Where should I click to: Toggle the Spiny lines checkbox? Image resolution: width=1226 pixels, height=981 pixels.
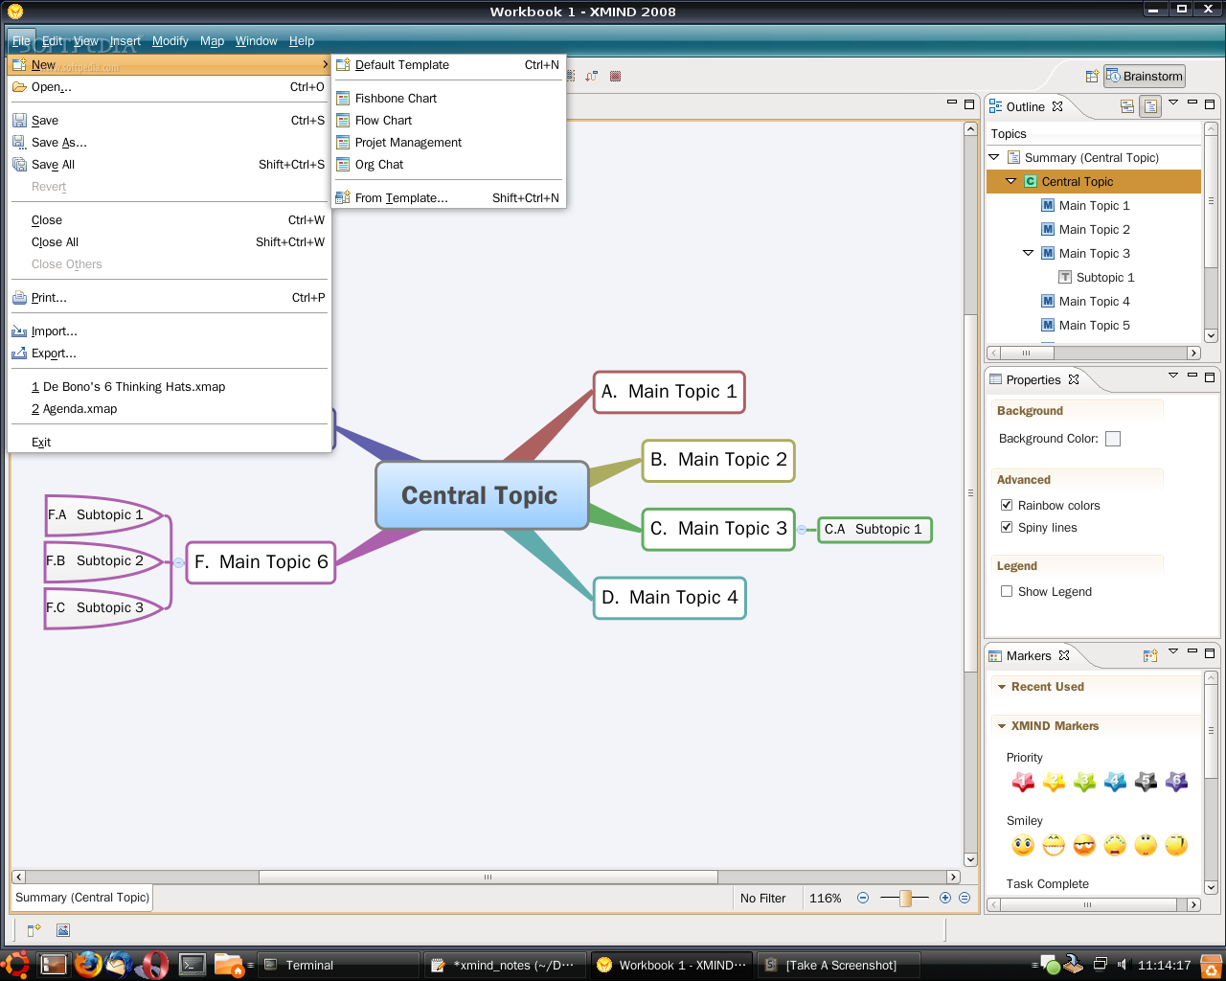(x=1007, y=527)
